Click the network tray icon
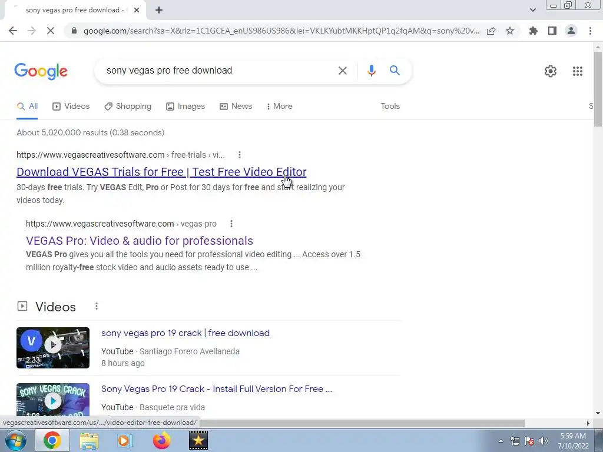Image resolution: width=603 pixels, height=452 pixels. point(515,441)
